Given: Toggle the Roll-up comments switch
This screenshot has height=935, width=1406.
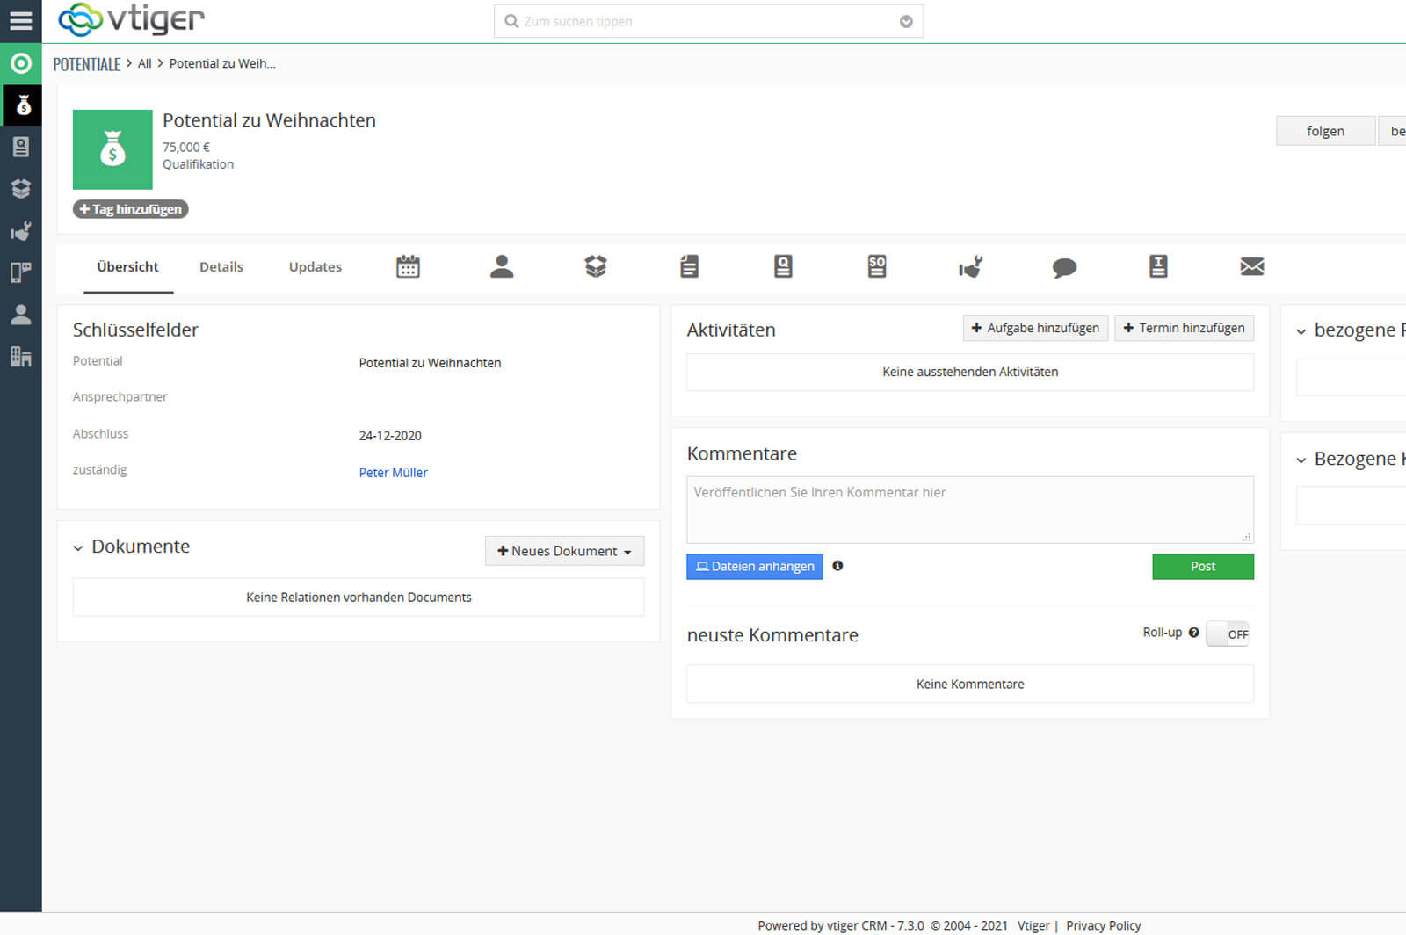Looking at the screenshot, I should [1228, 634].
